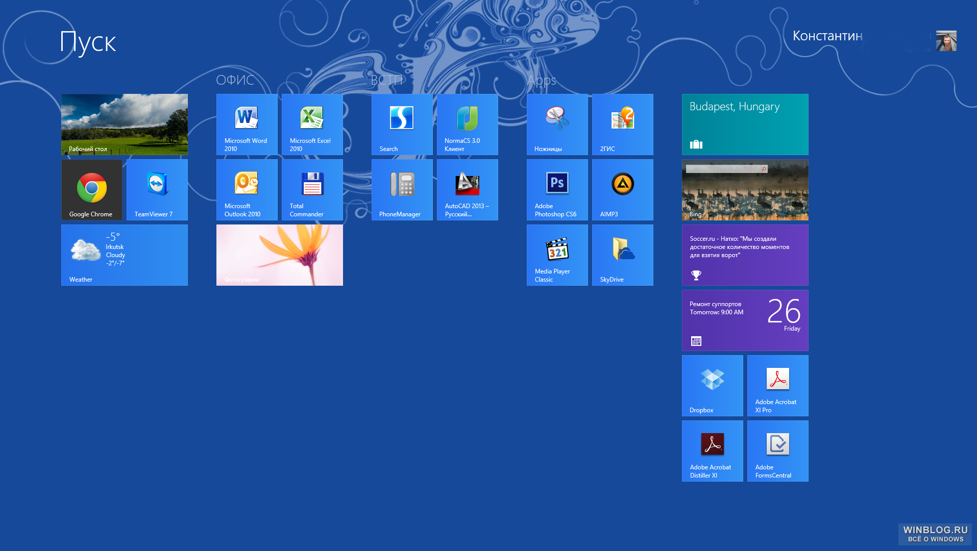
Task: Click the user profile picture
Action: [x=946, y=41]
